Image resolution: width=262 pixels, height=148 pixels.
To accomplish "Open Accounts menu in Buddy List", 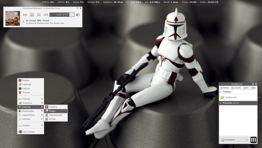I will (236, 88).
